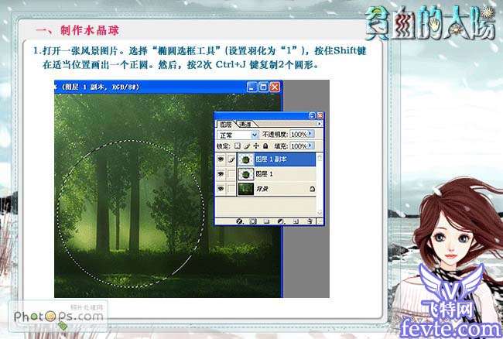
Task: Open the 正常 blend mode dropdown
Action: [255, 135]
